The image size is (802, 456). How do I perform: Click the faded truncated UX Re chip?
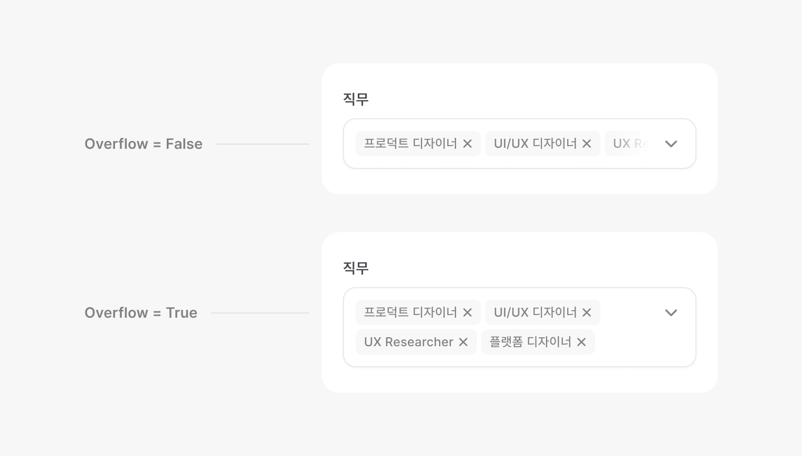(x=628, y=144)
